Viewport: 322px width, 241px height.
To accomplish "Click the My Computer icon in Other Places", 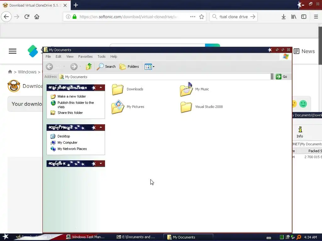I will click(53, 143).
